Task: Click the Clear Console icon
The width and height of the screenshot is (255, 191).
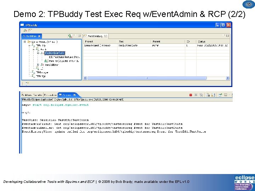Action: [208, 95]
